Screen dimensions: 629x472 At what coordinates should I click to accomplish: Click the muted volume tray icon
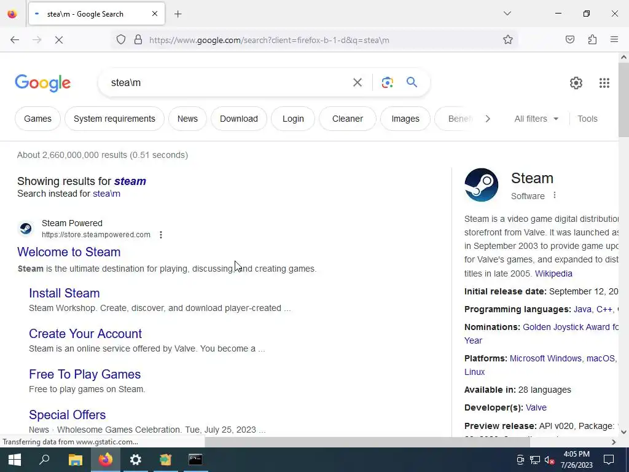pos(550,460)
